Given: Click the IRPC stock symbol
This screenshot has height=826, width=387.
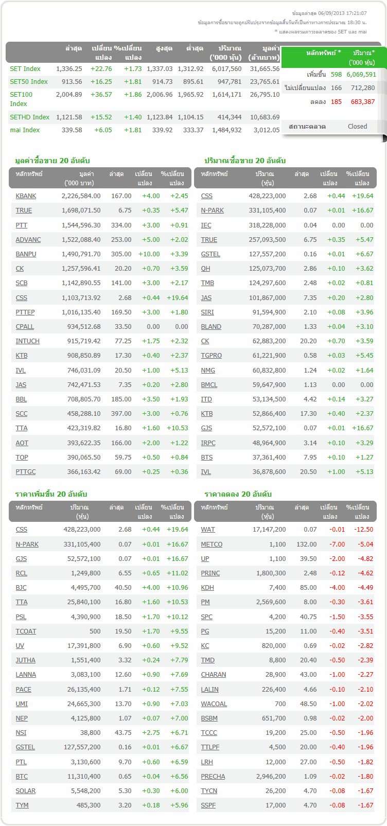Looking at the screenshot, I should point(208,443).
